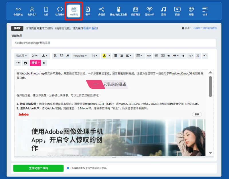Click the print icon in toolbar
Viewport: 229px width, 179px height.
[x=25, y=63]
